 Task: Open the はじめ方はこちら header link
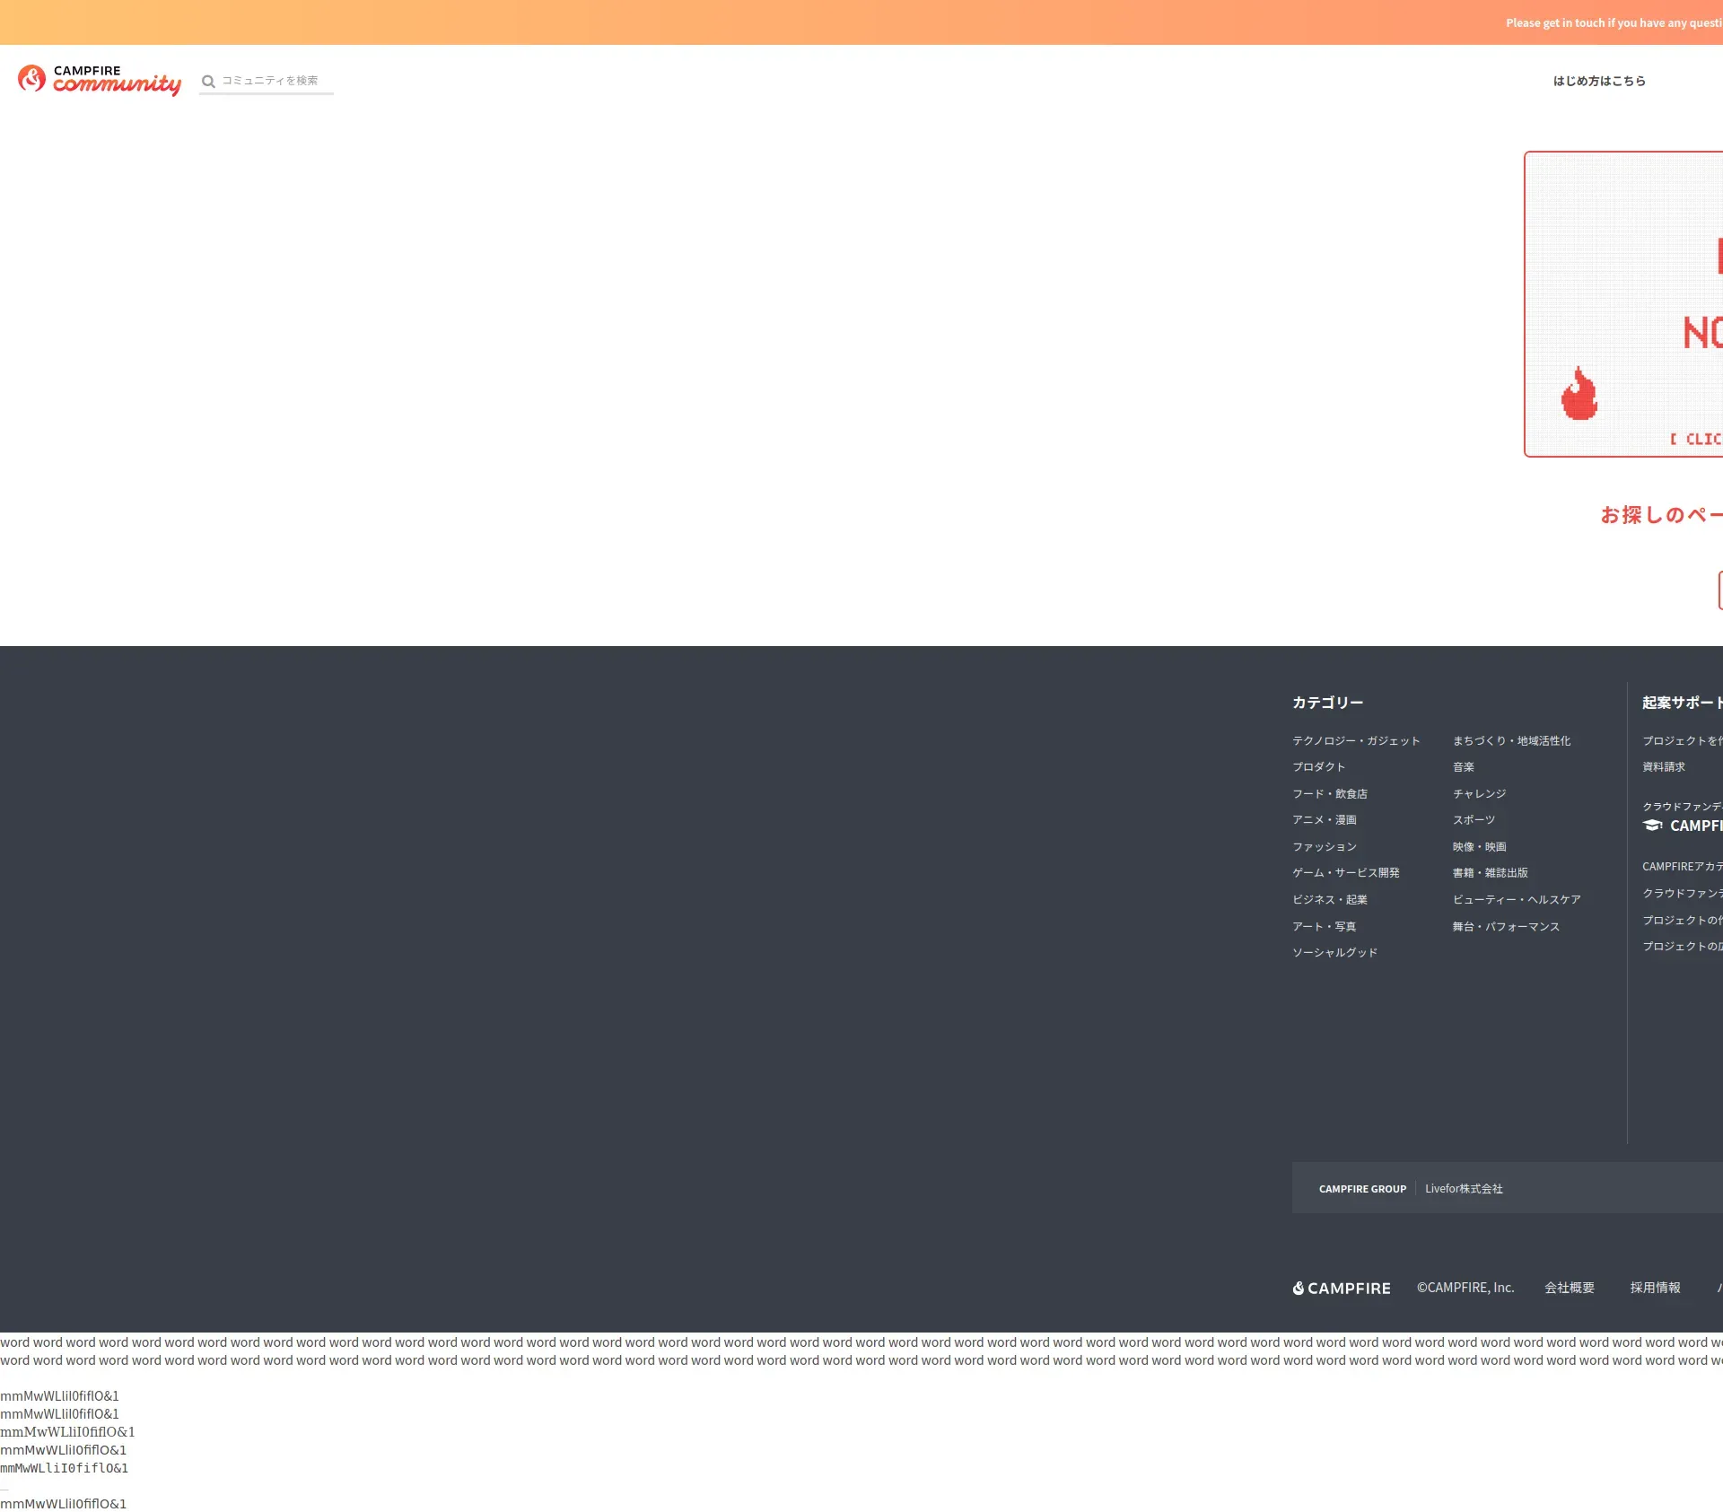click(x=1599, y=81)
